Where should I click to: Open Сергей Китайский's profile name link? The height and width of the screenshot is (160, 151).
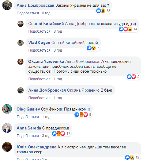(x=46, y=24)
